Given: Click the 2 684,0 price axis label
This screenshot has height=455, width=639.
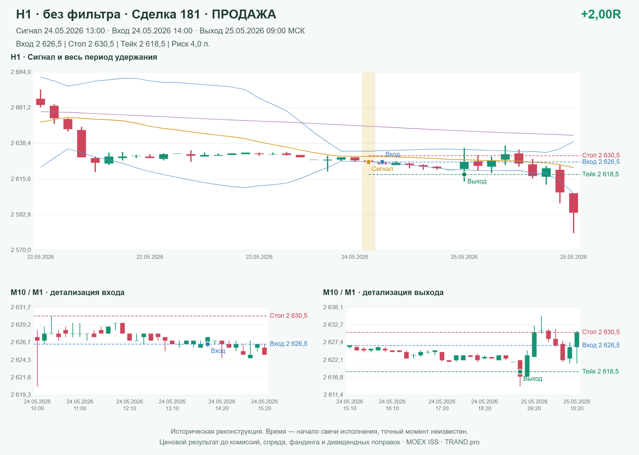Looking at the screenshot, I should tap(21, 72).
